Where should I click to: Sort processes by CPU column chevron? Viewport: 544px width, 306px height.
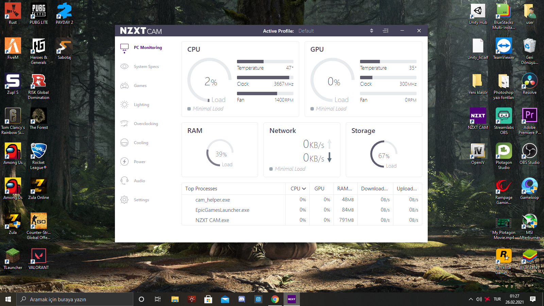pos(304,188)
